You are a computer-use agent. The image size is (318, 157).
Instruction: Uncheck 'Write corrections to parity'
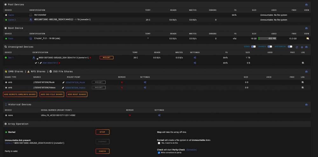159,153
